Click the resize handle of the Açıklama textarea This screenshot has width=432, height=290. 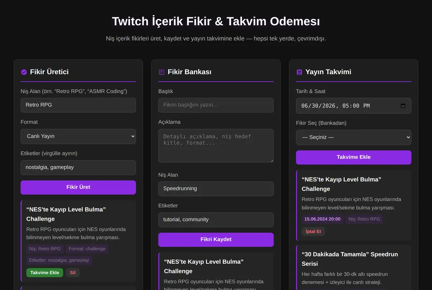pos(271,160)
